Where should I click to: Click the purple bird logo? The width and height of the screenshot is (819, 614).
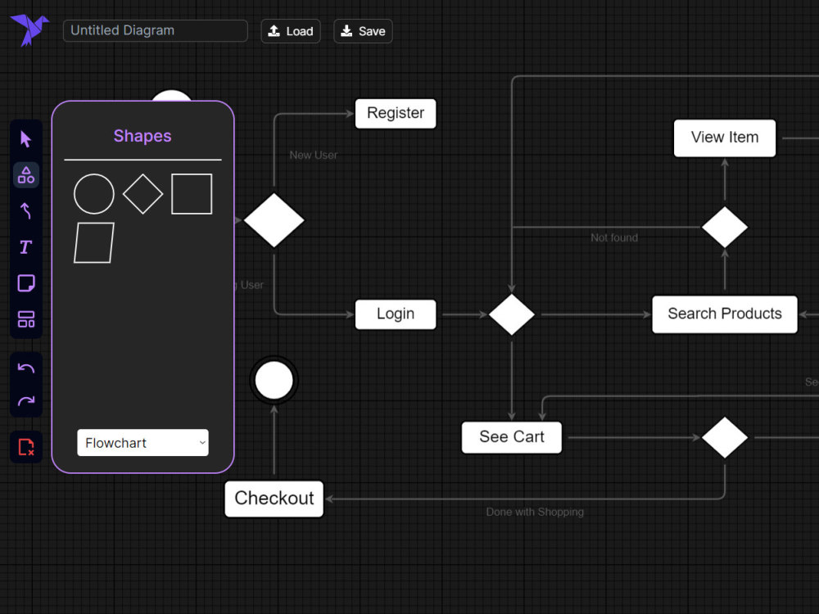coord(29,29)
